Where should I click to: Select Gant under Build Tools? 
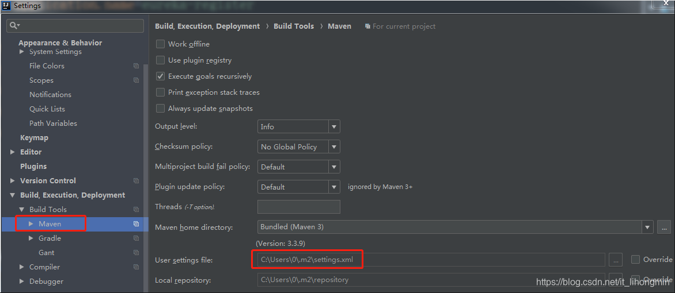click(47, 253)
